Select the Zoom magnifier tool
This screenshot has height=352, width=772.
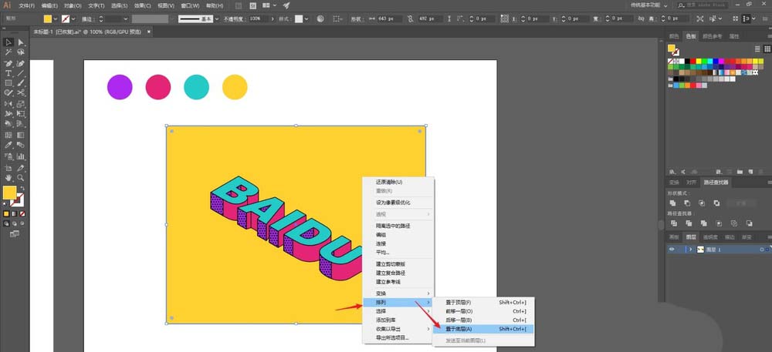(x=21, y=178)
